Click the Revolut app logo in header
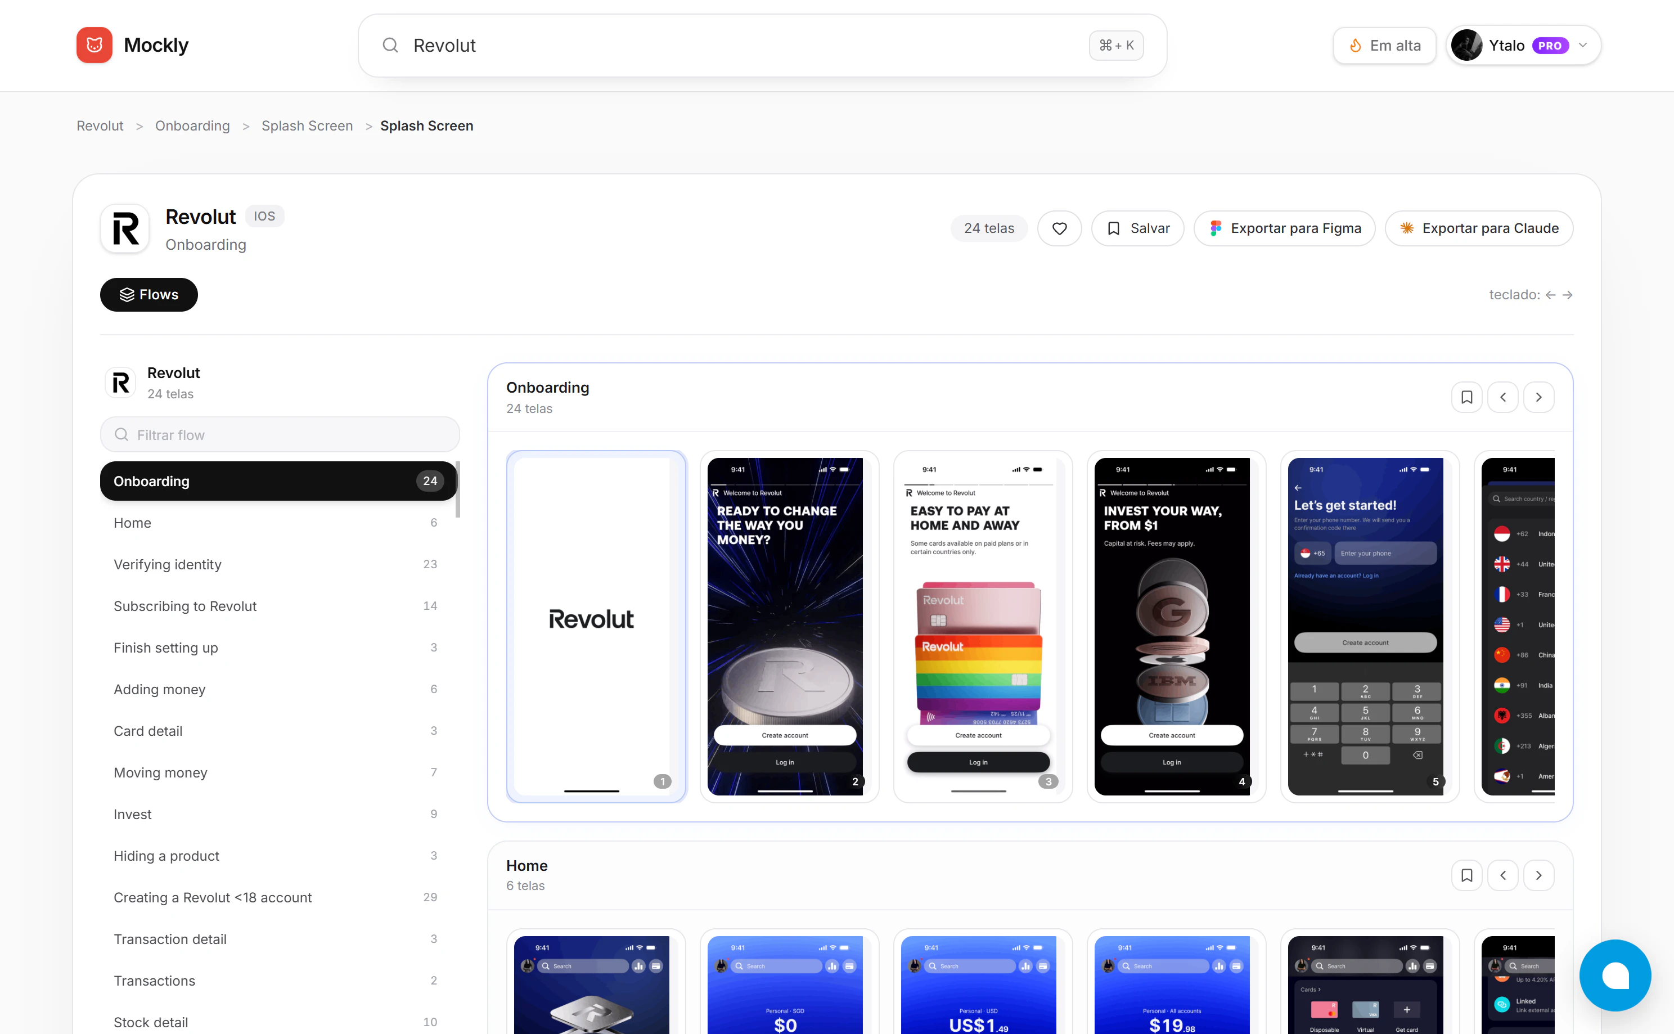 tap(125, 228)
